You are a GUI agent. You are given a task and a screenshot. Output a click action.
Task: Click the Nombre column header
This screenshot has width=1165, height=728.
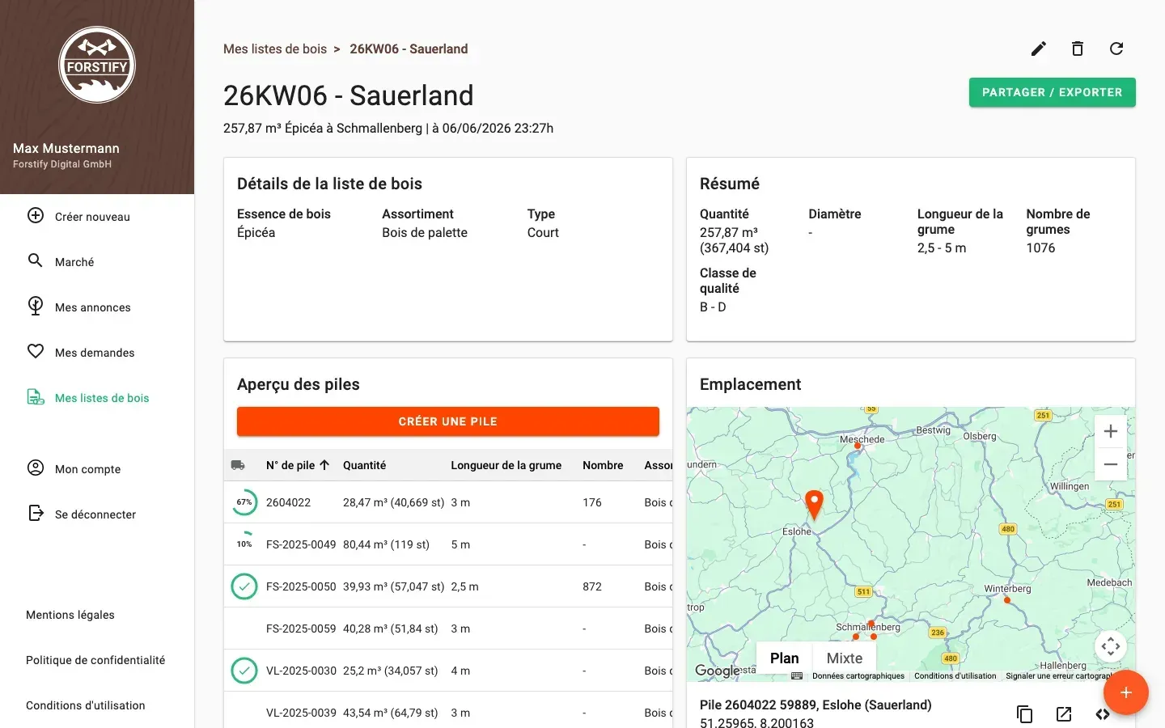click(603, 465)
